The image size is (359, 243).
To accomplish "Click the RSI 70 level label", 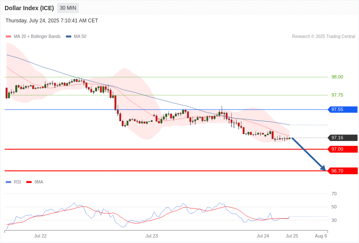I will click(334, 194).
